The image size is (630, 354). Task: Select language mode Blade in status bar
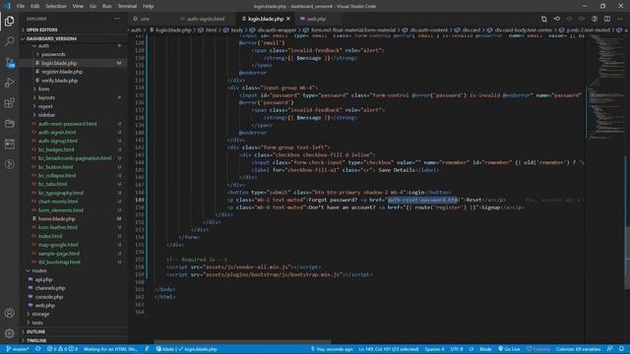pos(485,349)
